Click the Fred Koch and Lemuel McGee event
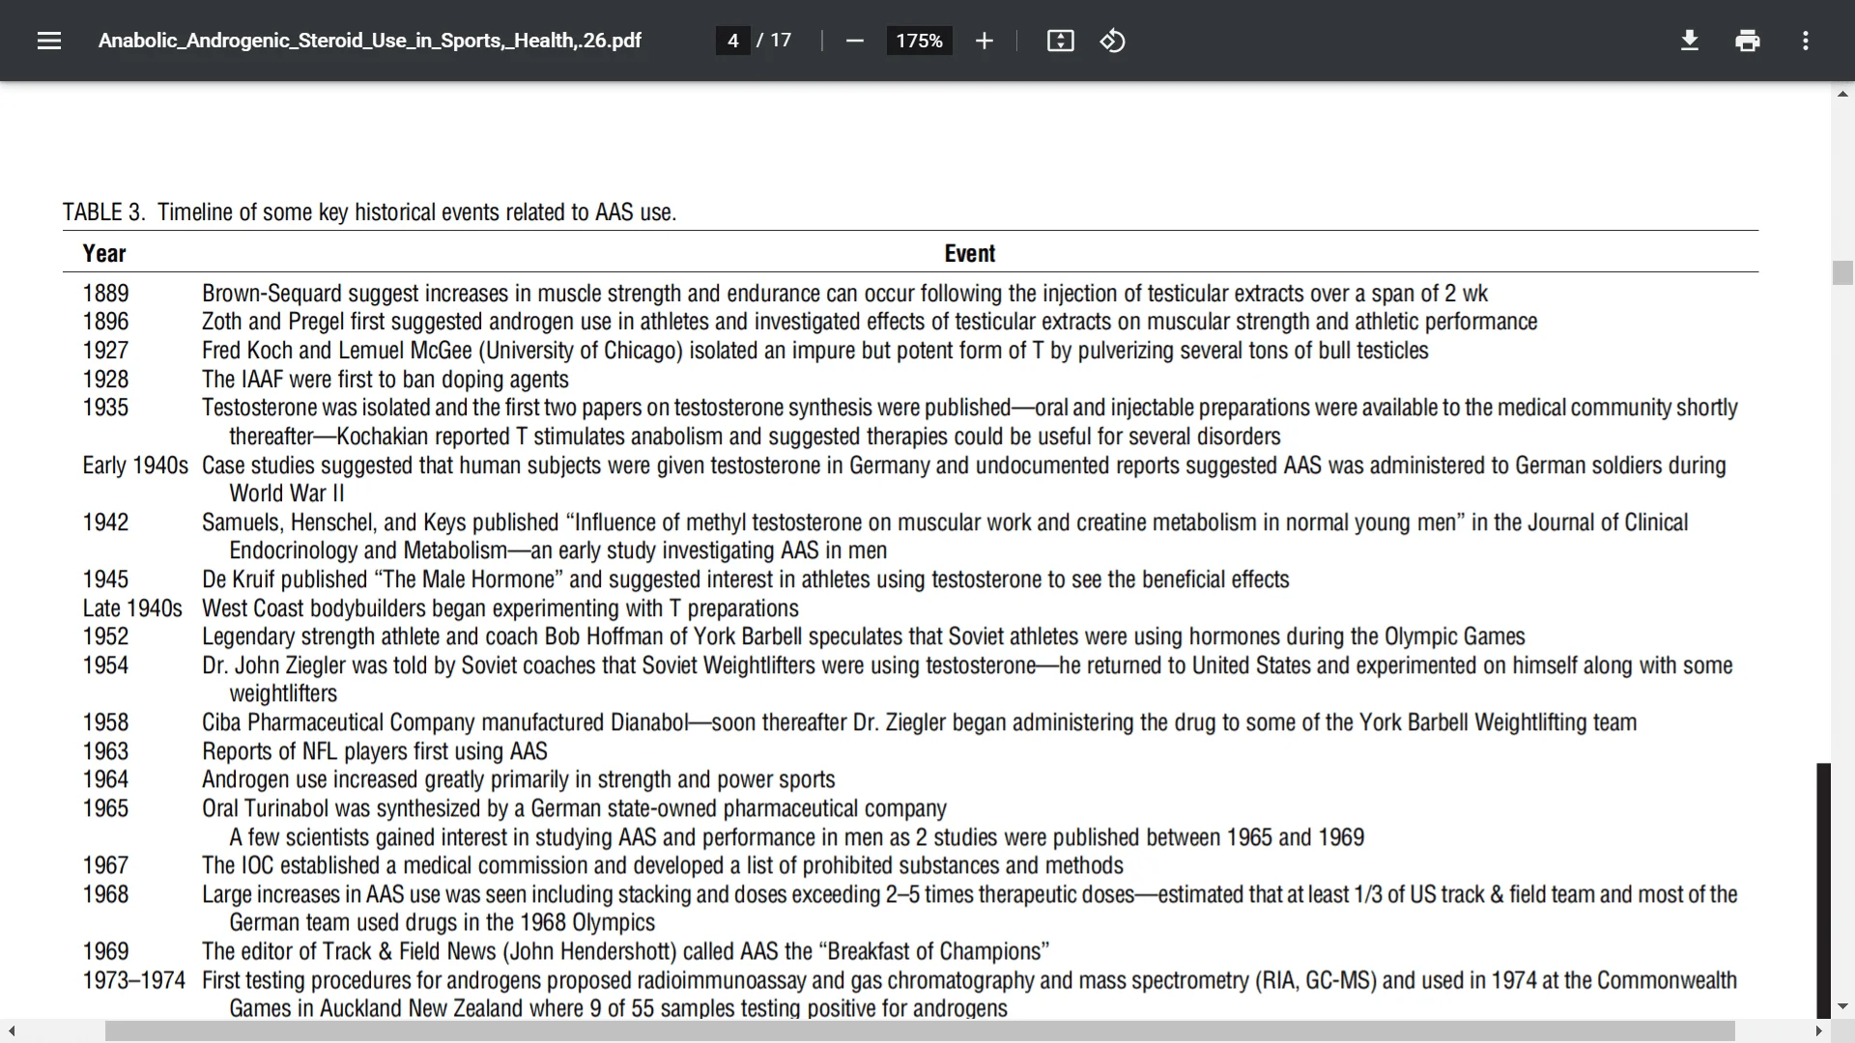The image size is (1855, 1043). pos(814,351)
